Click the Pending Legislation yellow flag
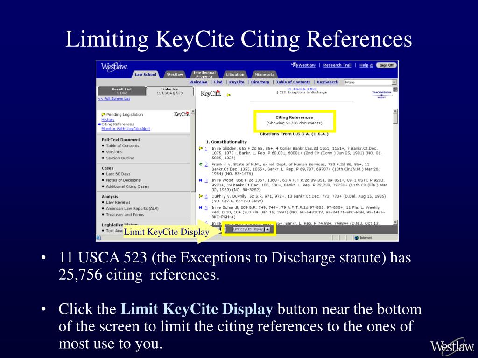This screenshot has height=358, width=478. pyautogui.click(x=103, y=115)
